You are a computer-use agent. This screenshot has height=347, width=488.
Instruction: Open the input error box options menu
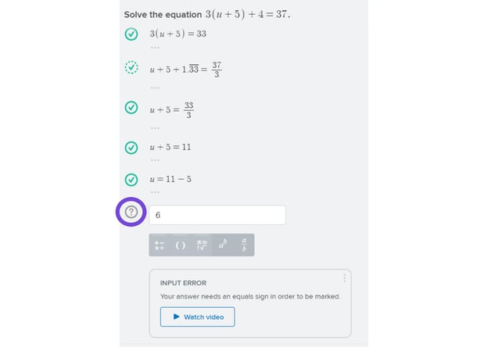click(344, 278)
